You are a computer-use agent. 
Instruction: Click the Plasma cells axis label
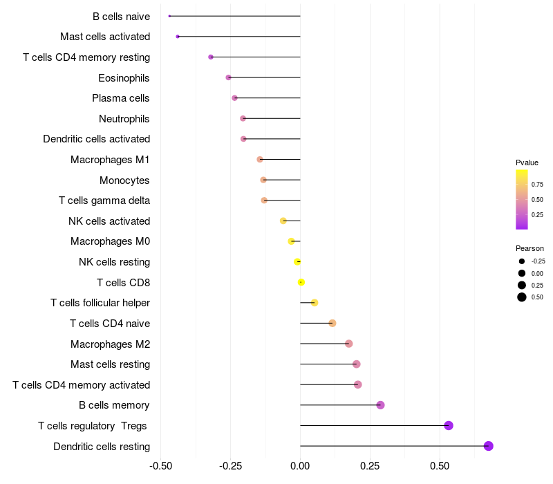point(120,98)
